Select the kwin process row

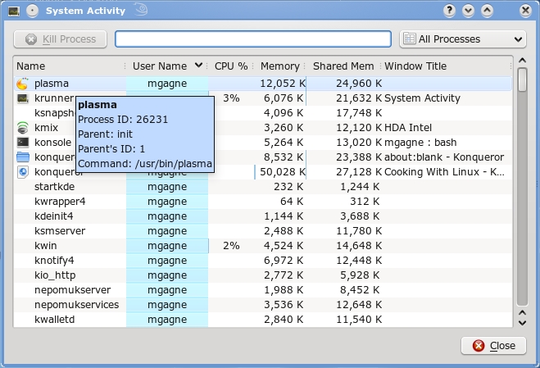246,246
